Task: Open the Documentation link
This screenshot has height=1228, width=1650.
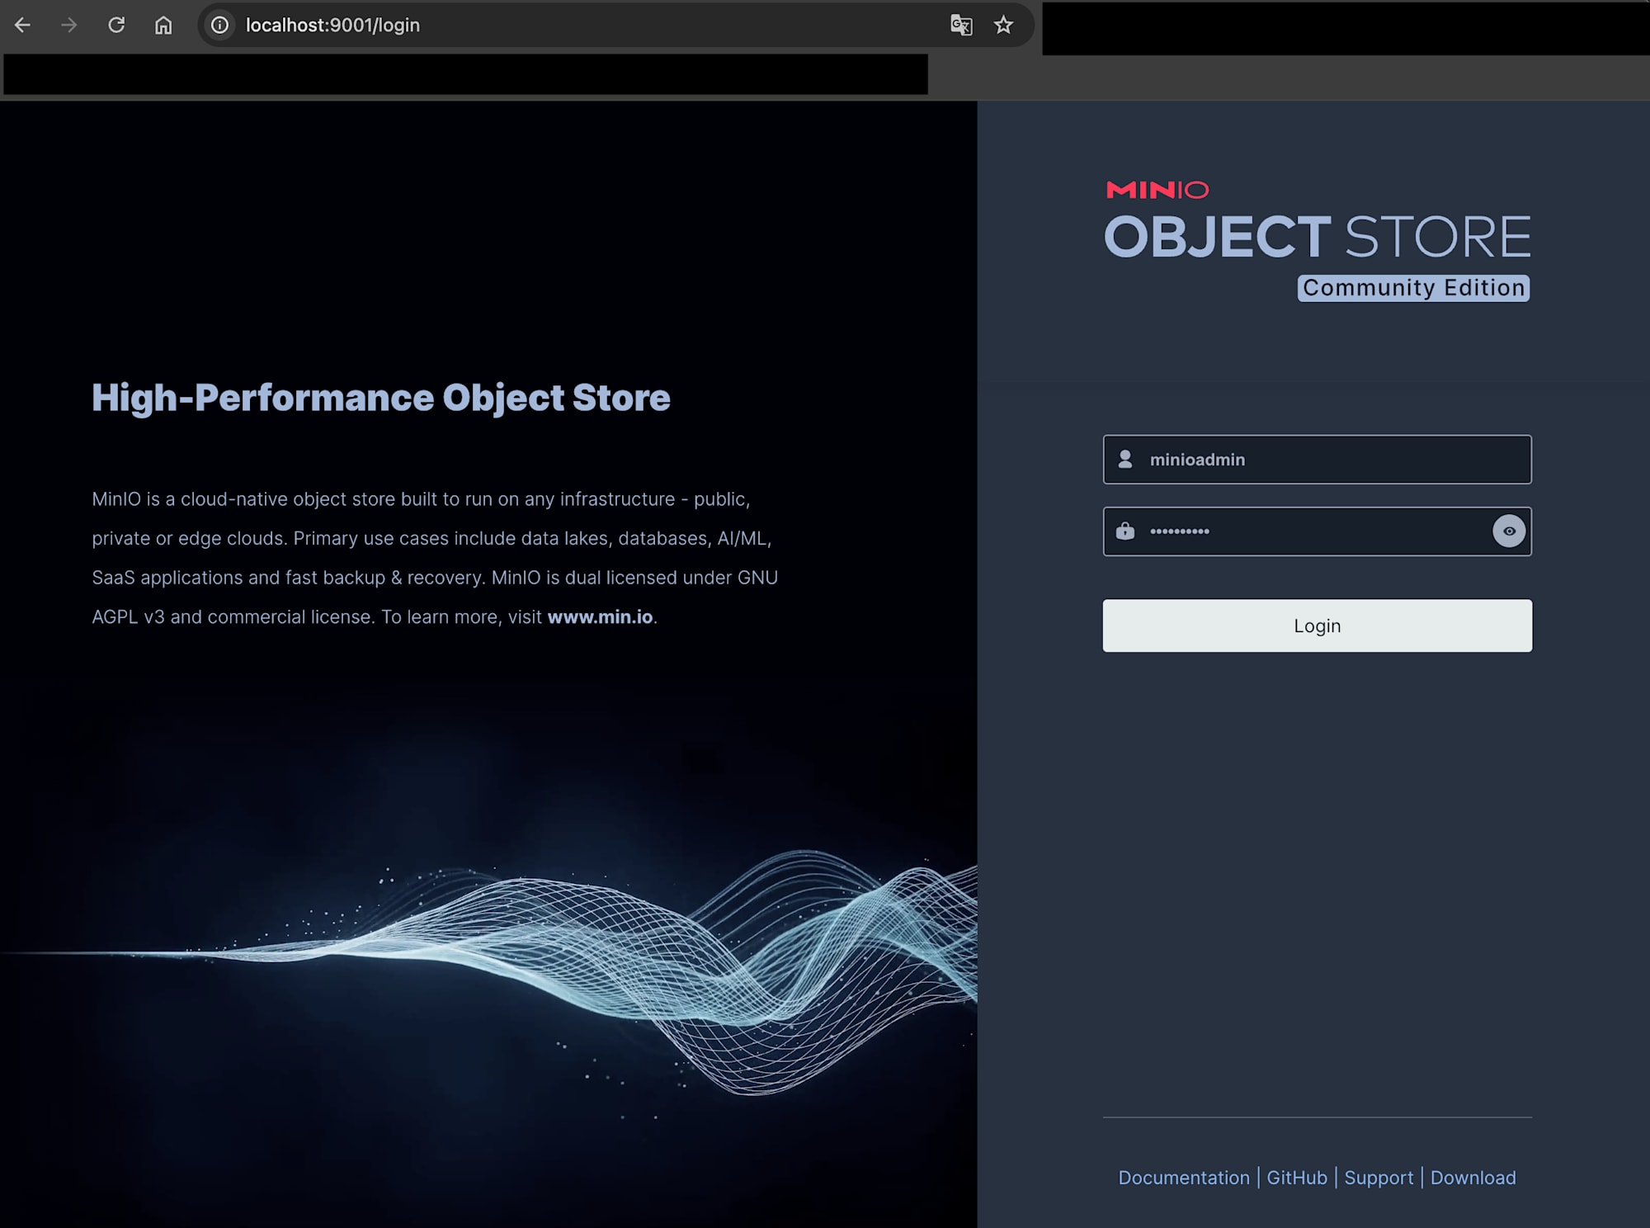Action: (x=1184, y=1178)
